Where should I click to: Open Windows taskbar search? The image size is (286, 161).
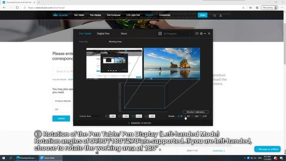[11, 158]
